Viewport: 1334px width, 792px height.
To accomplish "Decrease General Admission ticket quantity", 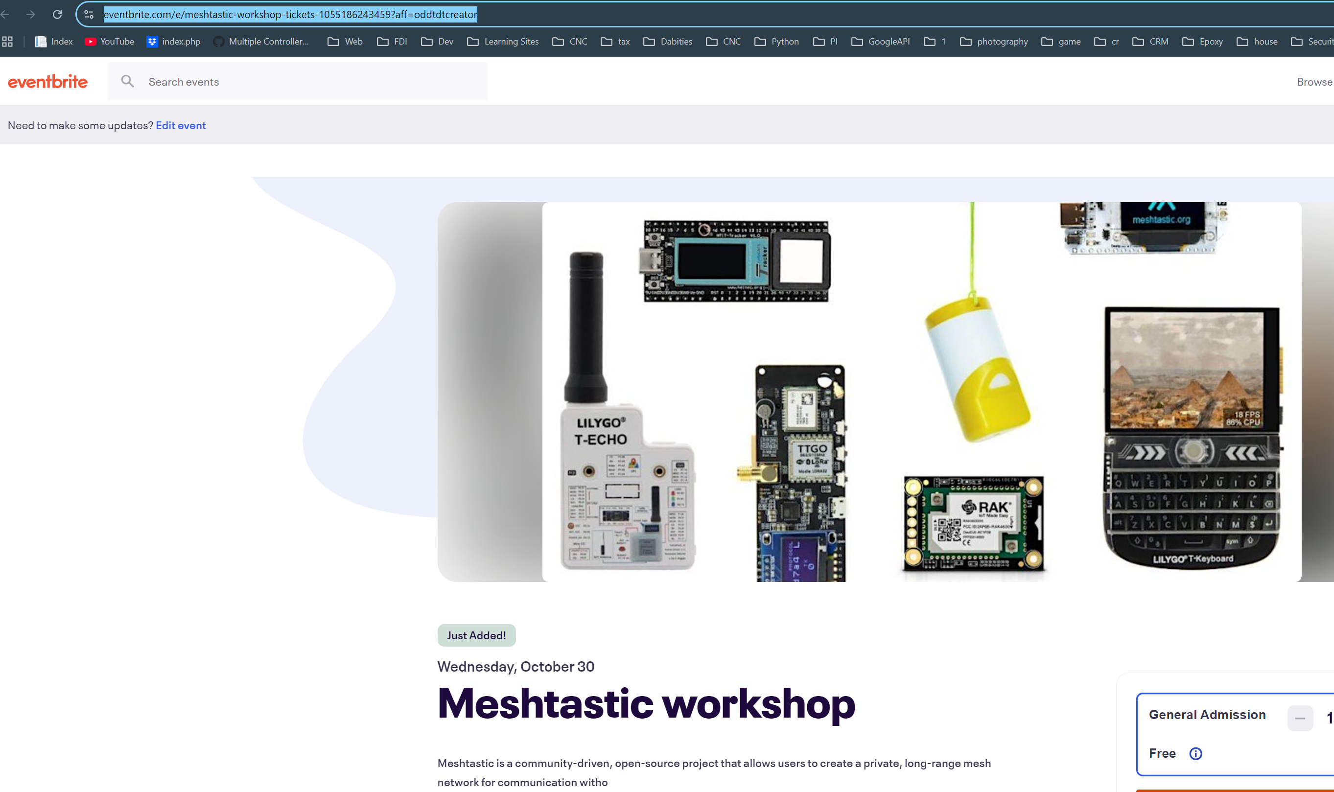I will click(x=1300, y=719).
